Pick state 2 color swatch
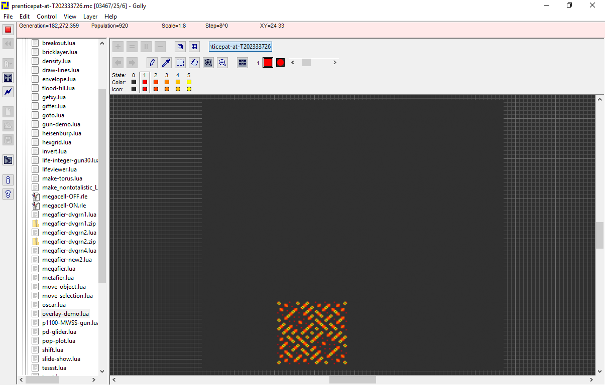This screenshot has width=605, height=385. [156, 82]
